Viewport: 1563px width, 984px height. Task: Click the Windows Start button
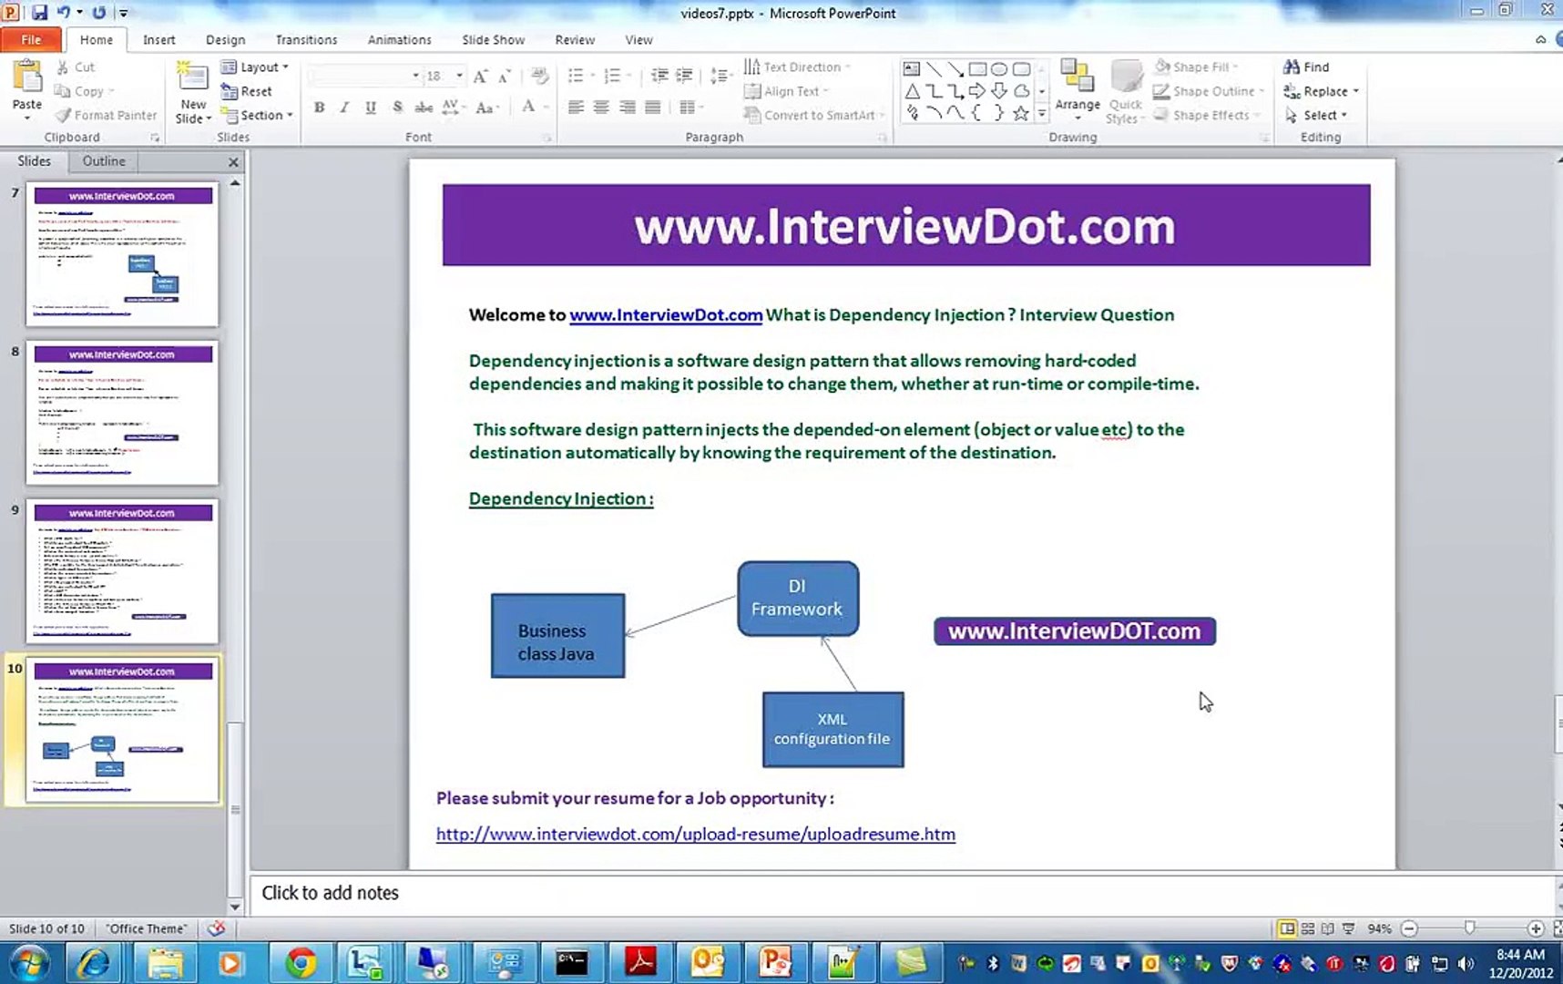click(x=27, y=963)
